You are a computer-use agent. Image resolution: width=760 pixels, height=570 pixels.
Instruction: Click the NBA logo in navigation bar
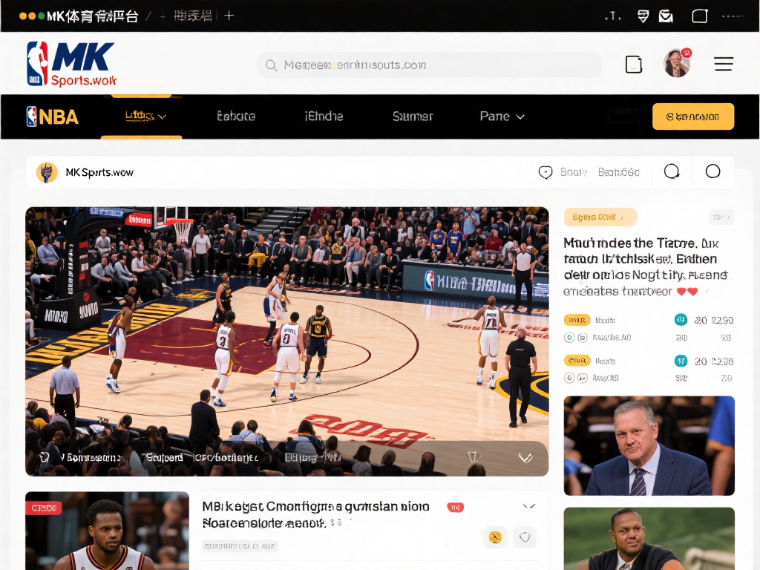point(53,117)
